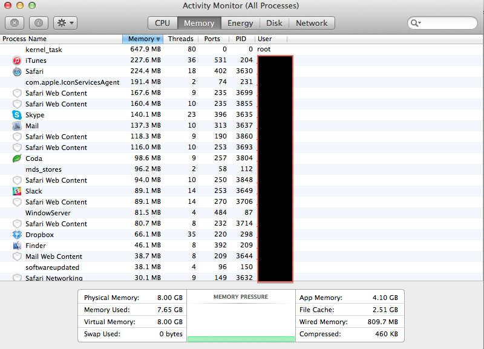484x349 pixels.
Task: Click the Finder face icon
Action: pos(17,246)
